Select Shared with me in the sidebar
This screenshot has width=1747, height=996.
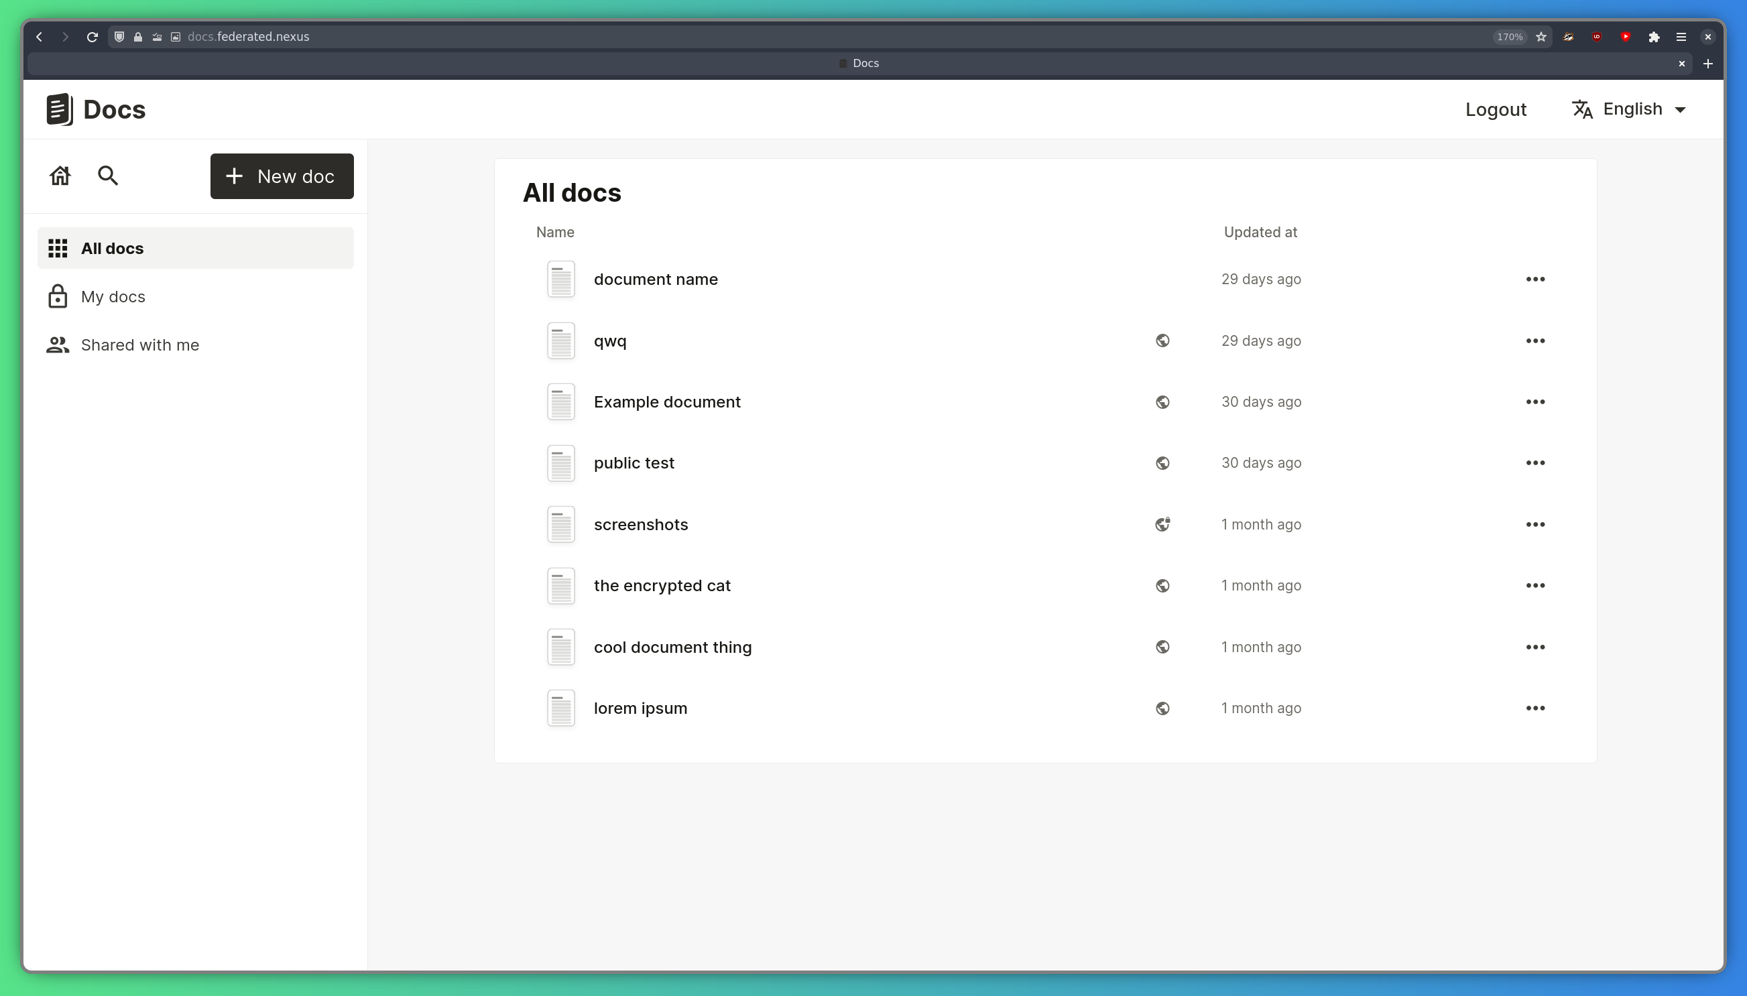(139, 345)
